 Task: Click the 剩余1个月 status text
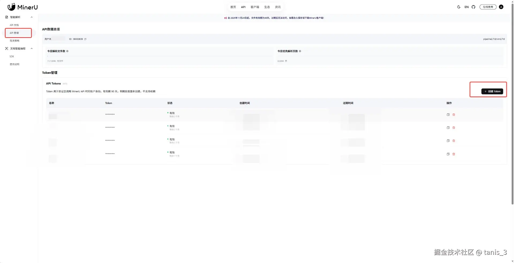174,156
